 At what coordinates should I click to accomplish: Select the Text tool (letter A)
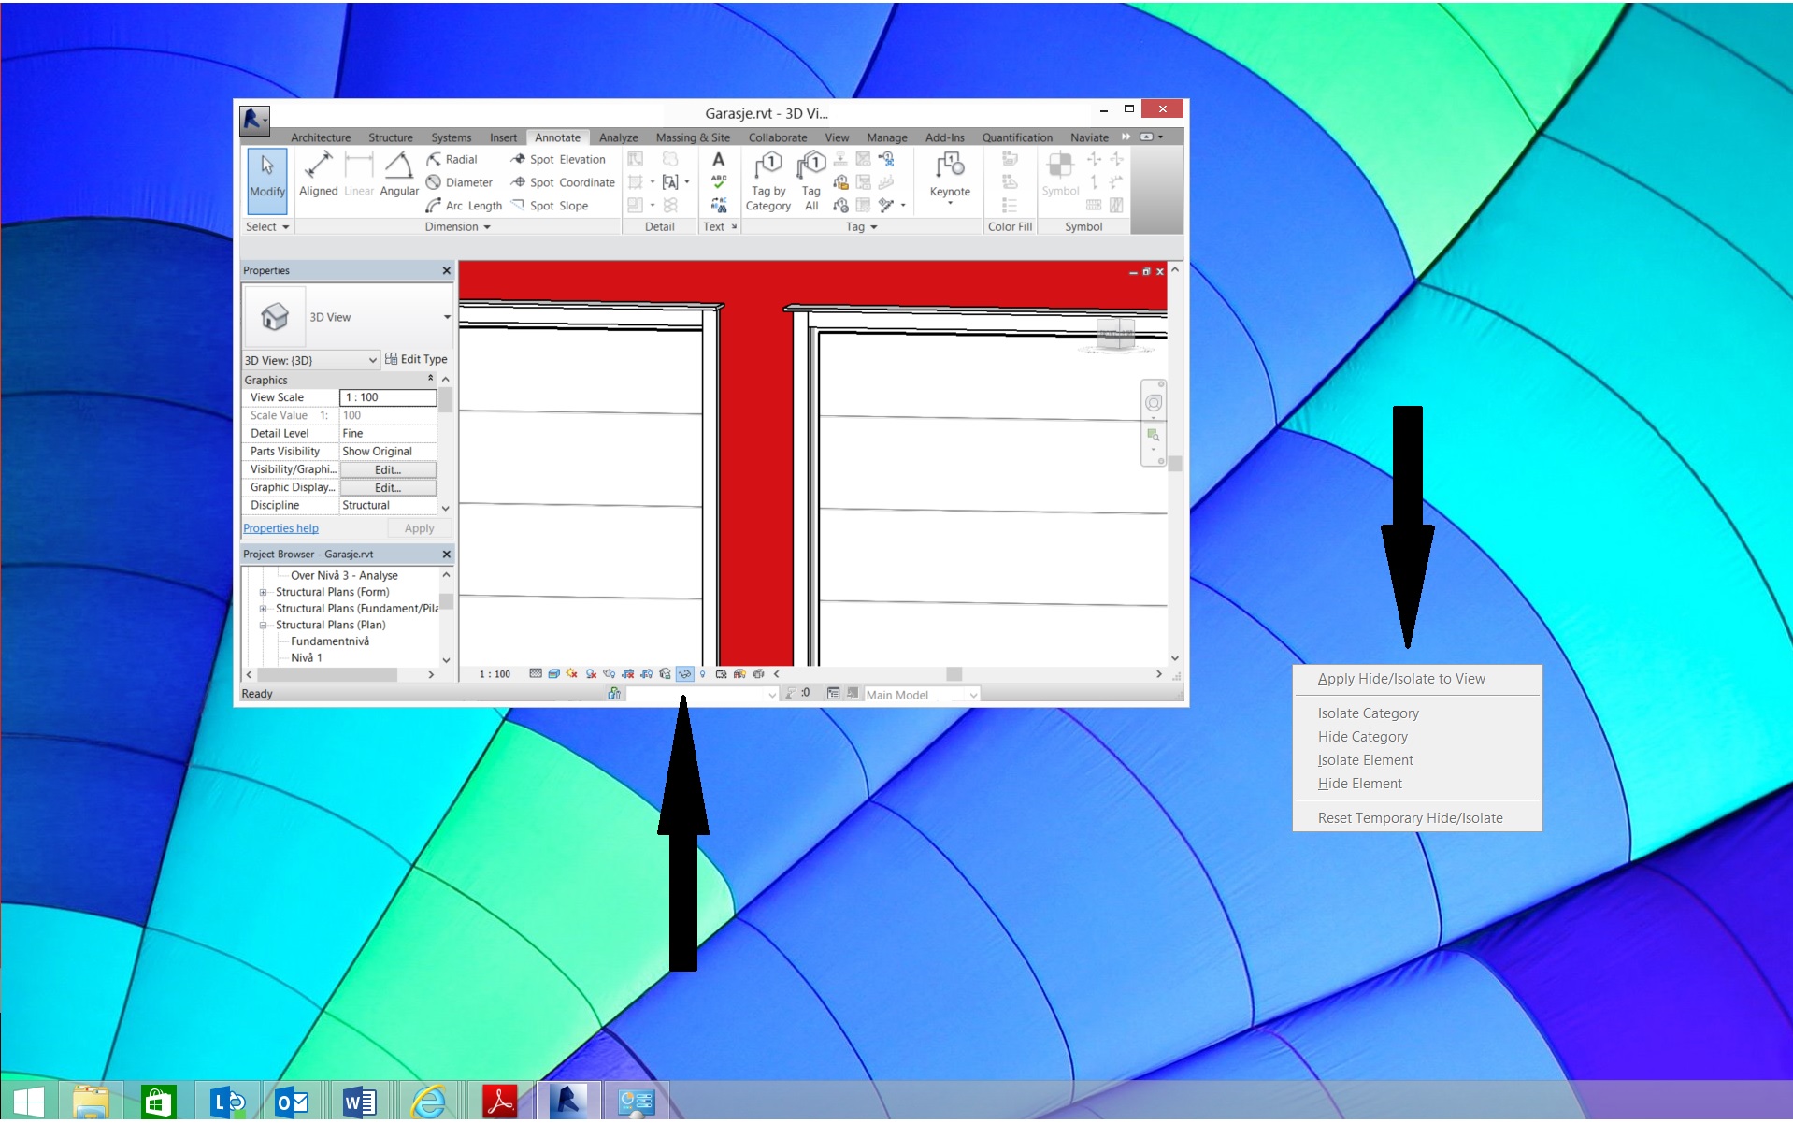718,160
